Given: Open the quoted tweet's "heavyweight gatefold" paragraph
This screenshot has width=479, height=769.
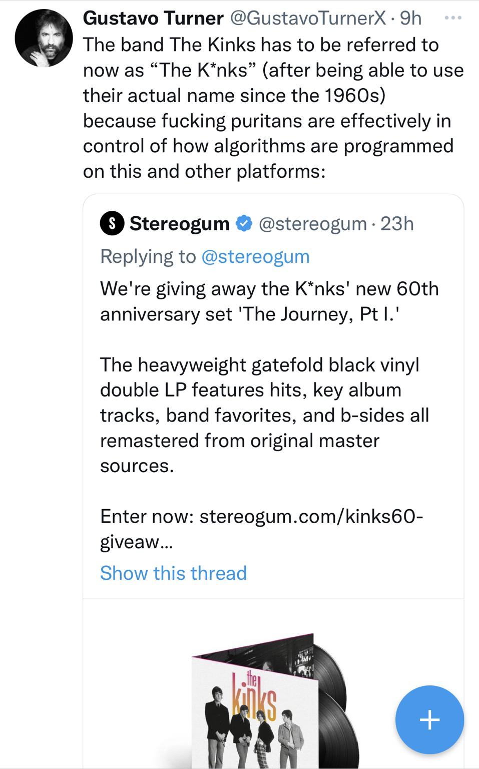Looking at the screenshot, I should pos(264,415).
